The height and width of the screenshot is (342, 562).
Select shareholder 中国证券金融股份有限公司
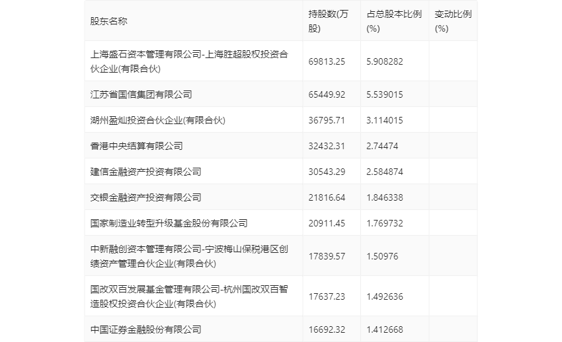point(146,329)
